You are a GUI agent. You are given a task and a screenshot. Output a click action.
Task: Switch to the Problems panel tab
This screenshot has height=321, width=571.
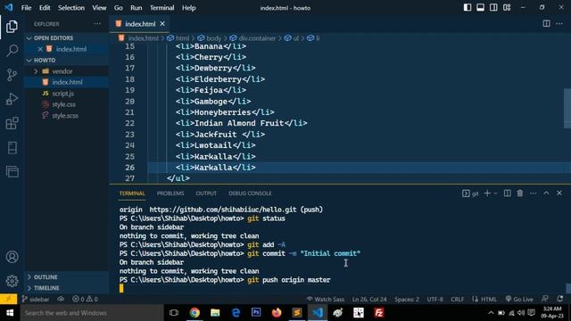pos(170,193)
